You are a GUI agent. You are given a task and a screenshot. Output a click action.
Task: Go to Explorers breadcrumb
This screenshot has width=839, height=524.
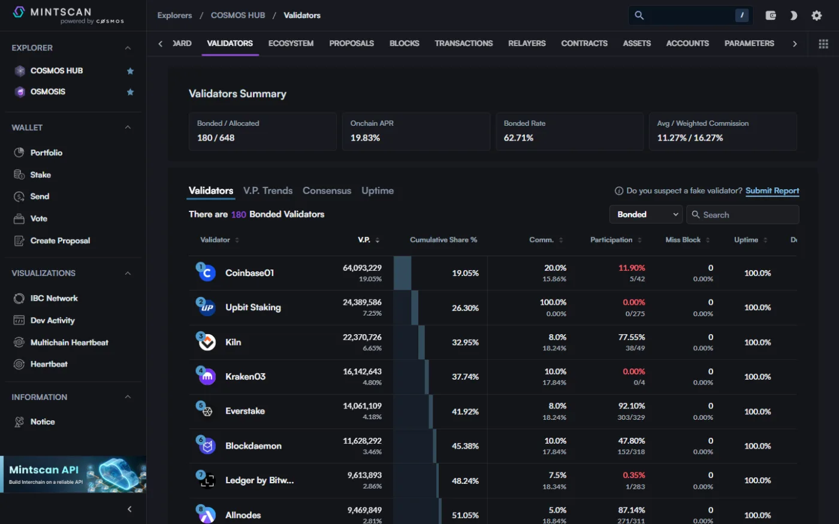(x=174, y=16)
